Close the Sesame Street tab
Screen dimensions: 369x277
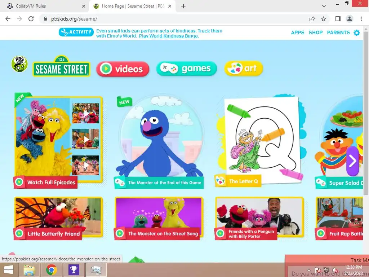tap(170, 6)
